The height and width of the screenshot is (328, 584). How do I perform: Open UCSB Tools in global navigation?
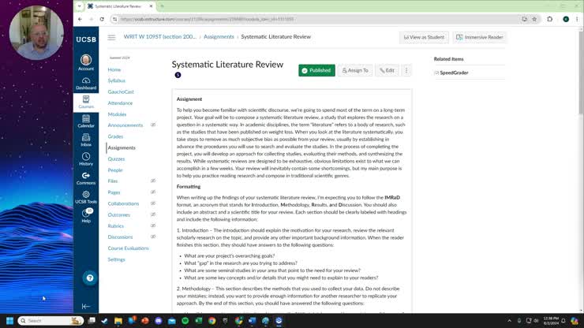pos(86,197)
